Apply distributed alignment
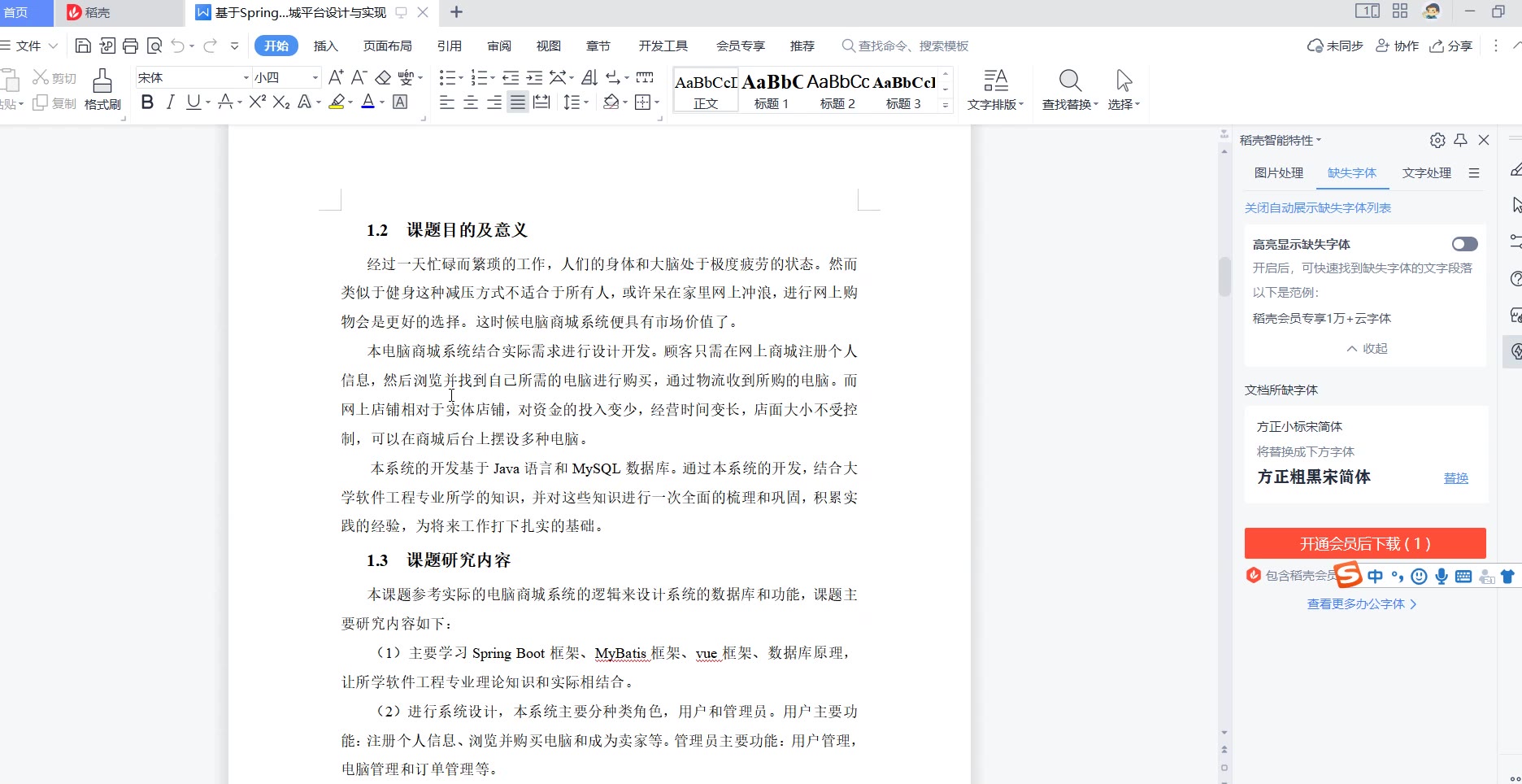The height and width of the screenshot is (784, 1522). [x=541, y=102]
